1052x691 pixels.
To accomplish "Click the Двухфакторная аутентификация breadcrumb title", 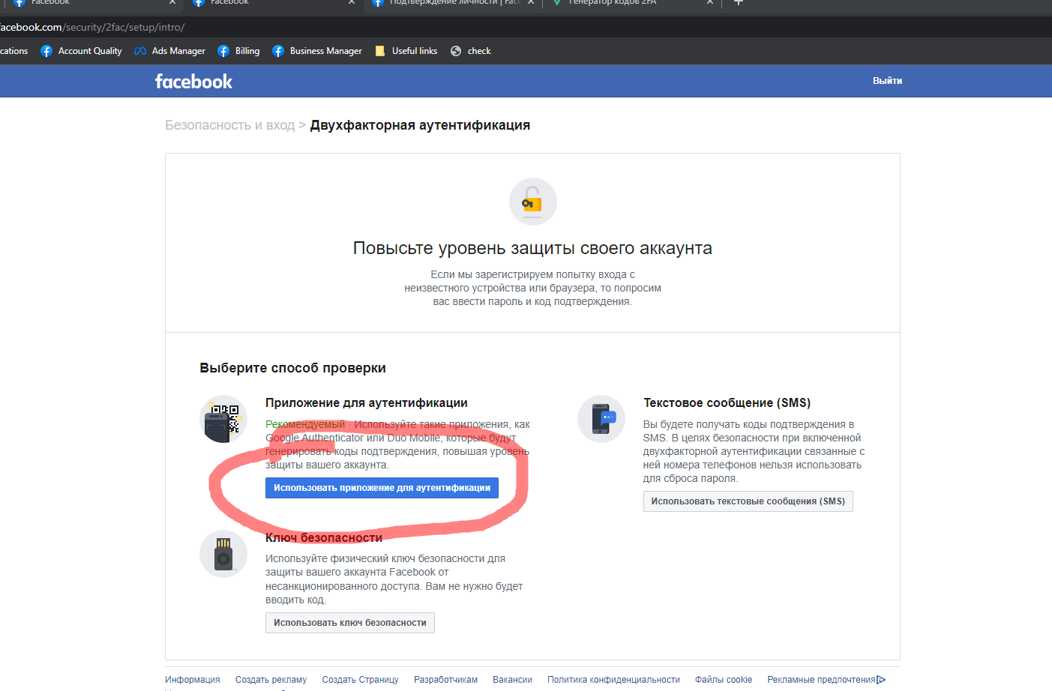I will [420, 125].
